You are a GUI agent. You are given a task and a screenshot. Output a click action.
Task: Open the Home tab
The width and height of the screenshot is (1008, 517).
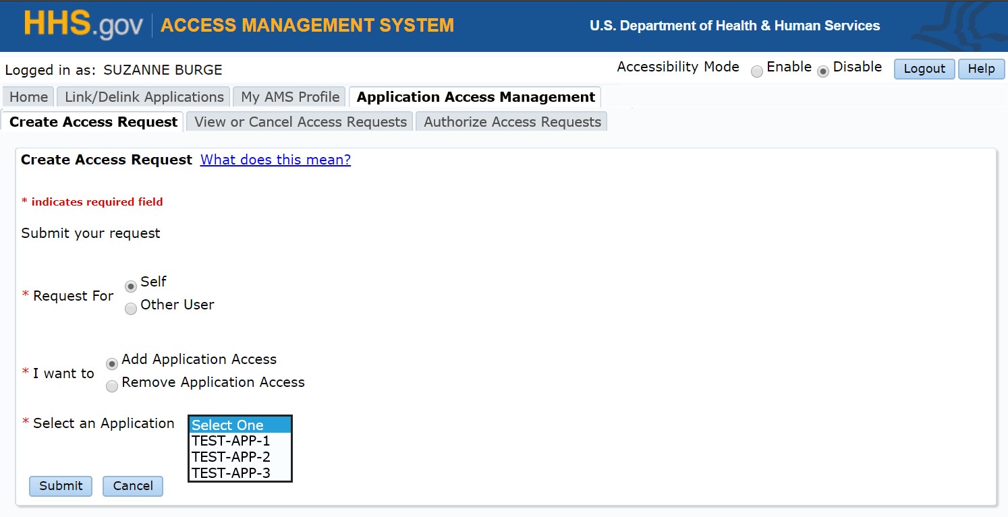click(x=28, y=97)
